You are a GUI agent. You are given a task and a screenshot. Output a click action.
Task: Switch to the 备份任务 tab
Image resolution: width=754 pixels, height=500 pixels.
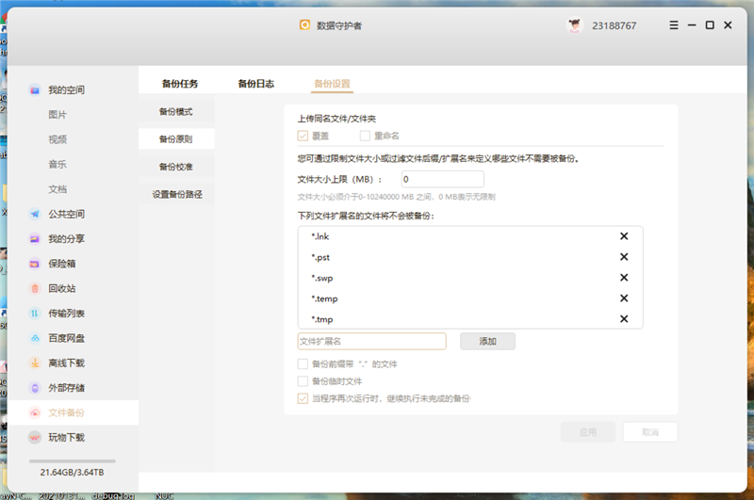pos(179,83)
